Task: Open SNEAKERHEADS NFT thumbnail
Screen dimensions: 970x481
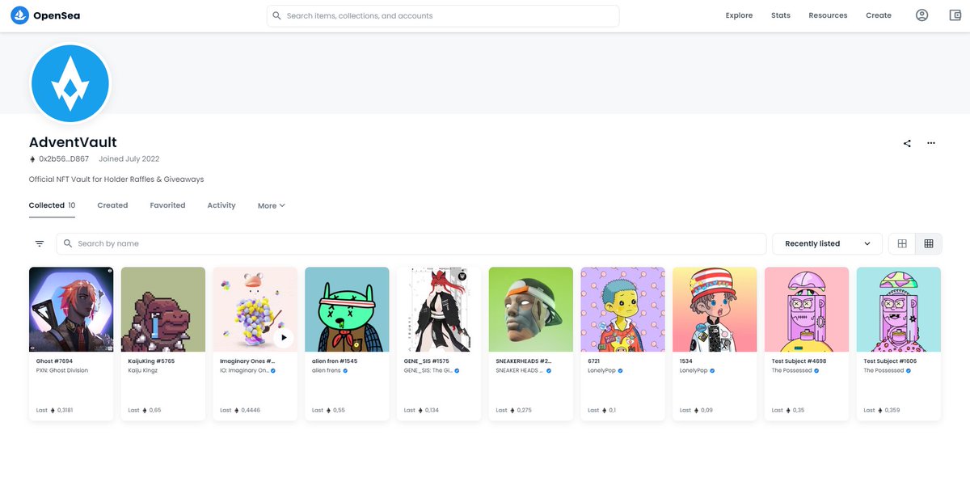Action: [x=531, y=309]
